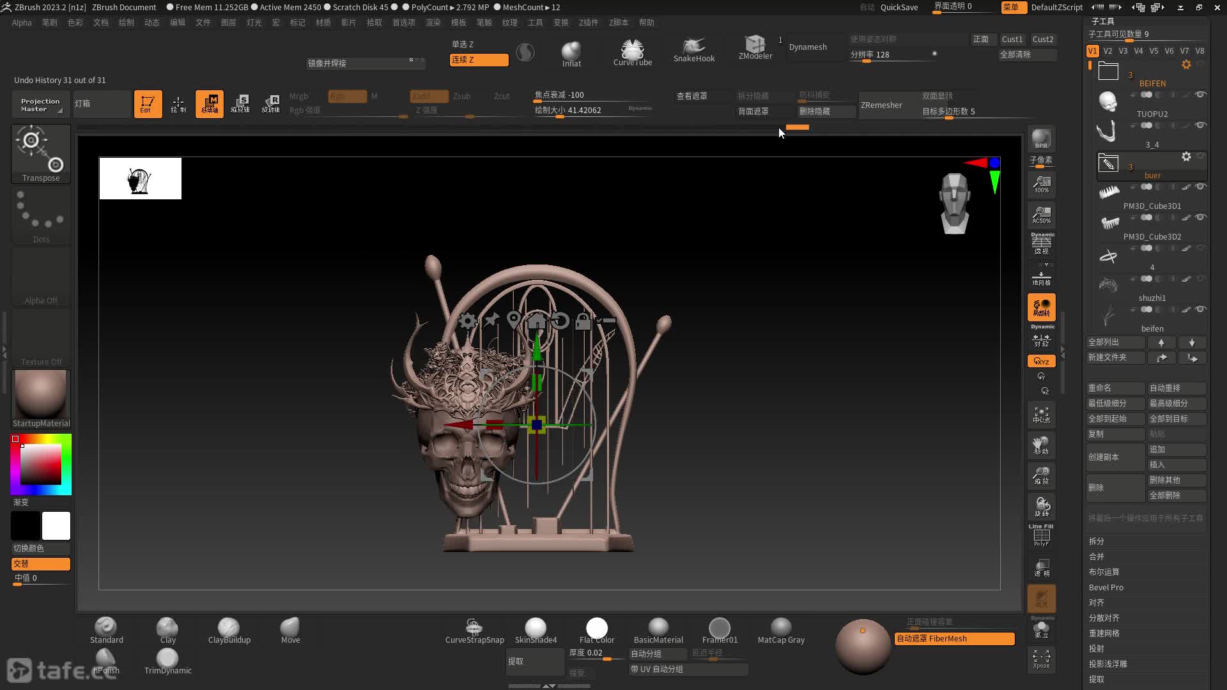
Task: Click the AC50% half-size antialias icon
Action: [1041, 215]
